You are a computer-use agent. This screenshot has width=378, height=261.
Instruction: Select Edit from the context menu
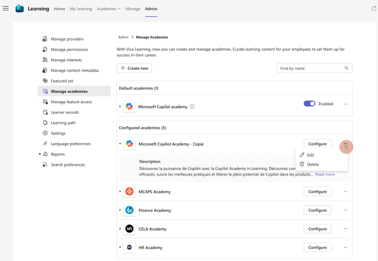point(310,155)
